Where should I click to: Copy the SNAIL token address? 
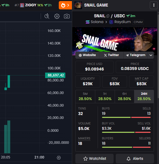(108, 16)
